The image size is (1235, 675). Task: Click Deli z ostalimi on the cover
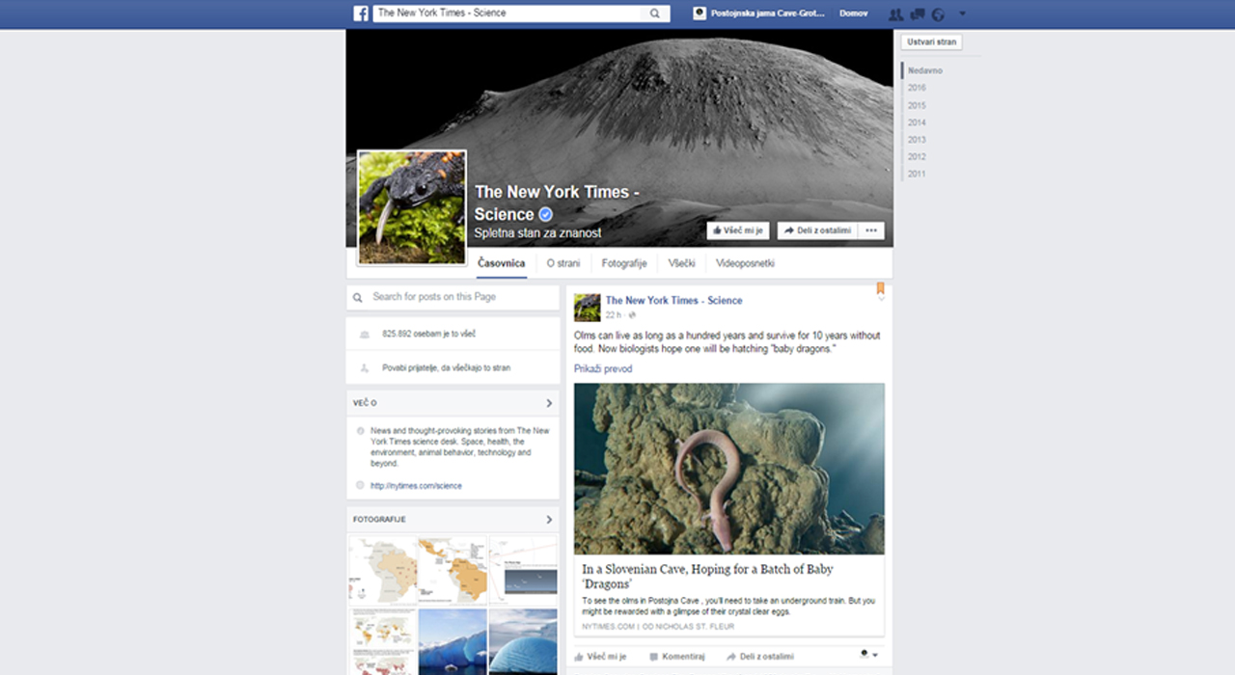(816, 230)
